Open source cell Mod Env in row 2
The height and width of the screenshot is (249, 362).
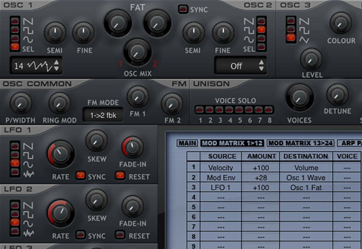point(221,177)
